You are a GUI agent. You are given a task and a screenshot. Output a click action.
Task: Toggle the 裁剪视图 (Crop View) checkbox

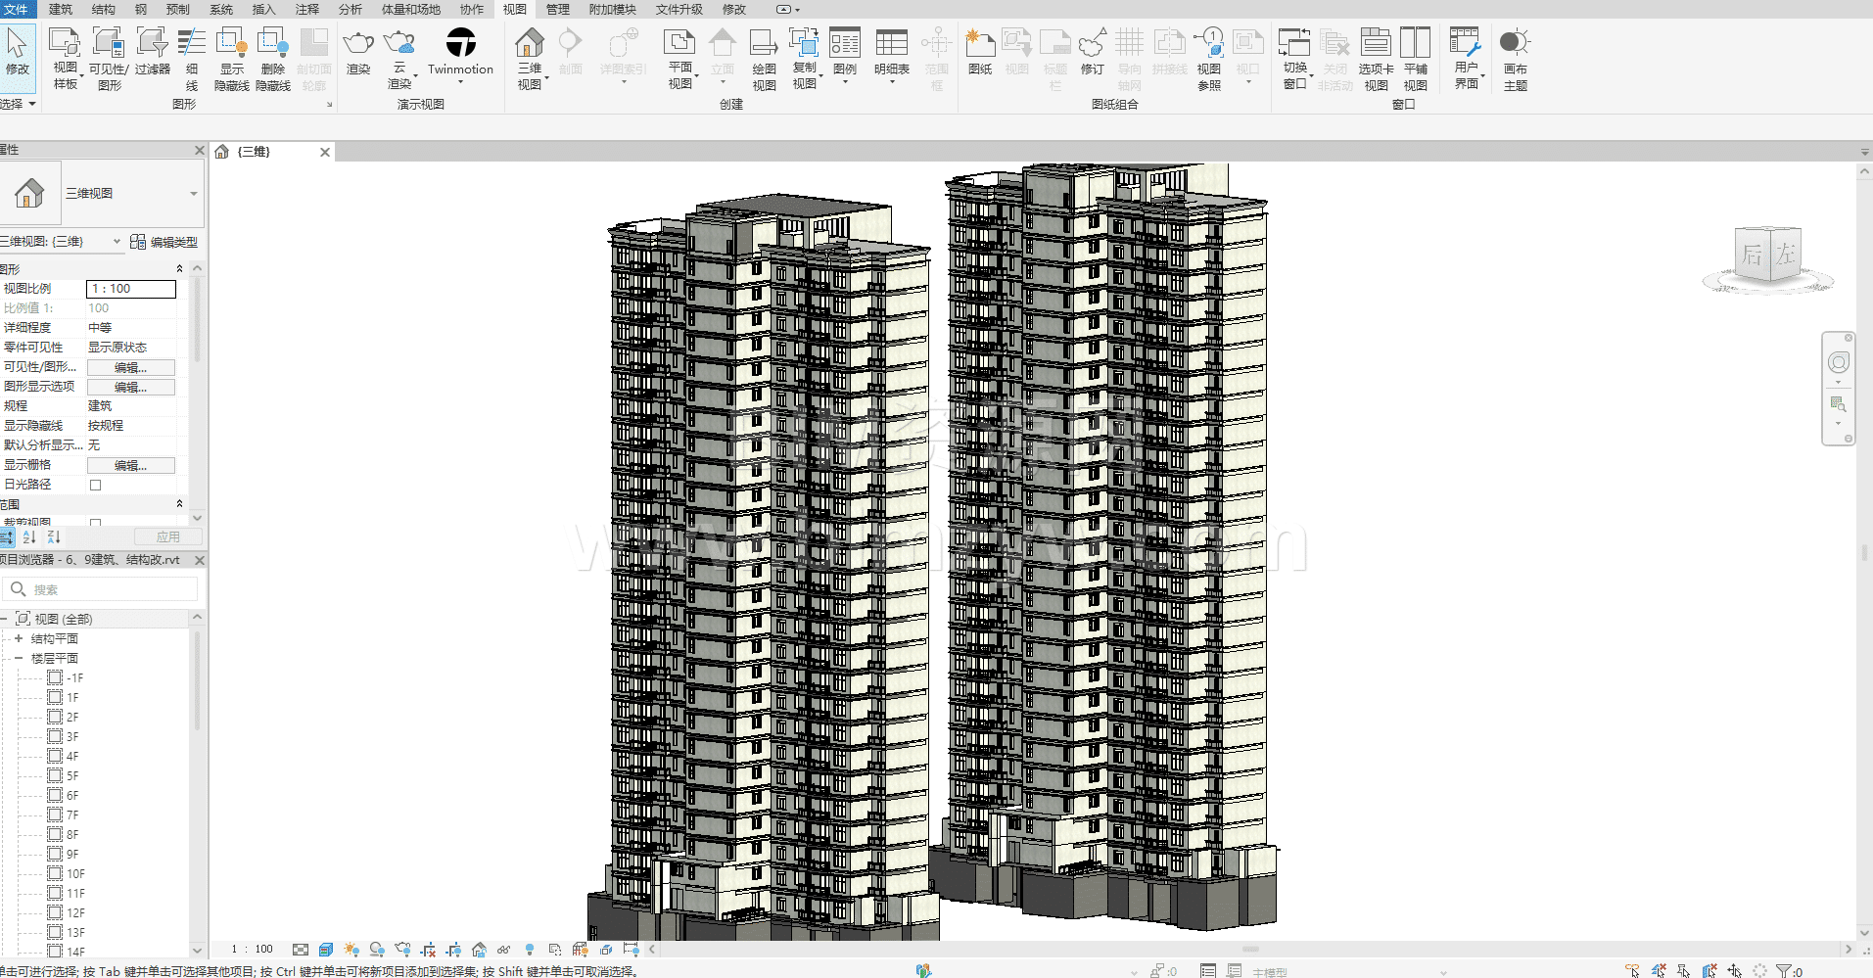coord(96,524)
